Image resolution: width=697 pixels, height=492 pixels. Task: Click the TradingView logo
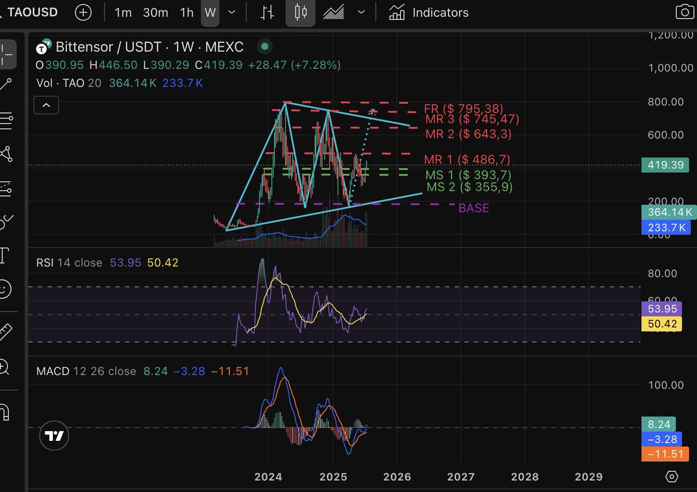click(54, 436)
